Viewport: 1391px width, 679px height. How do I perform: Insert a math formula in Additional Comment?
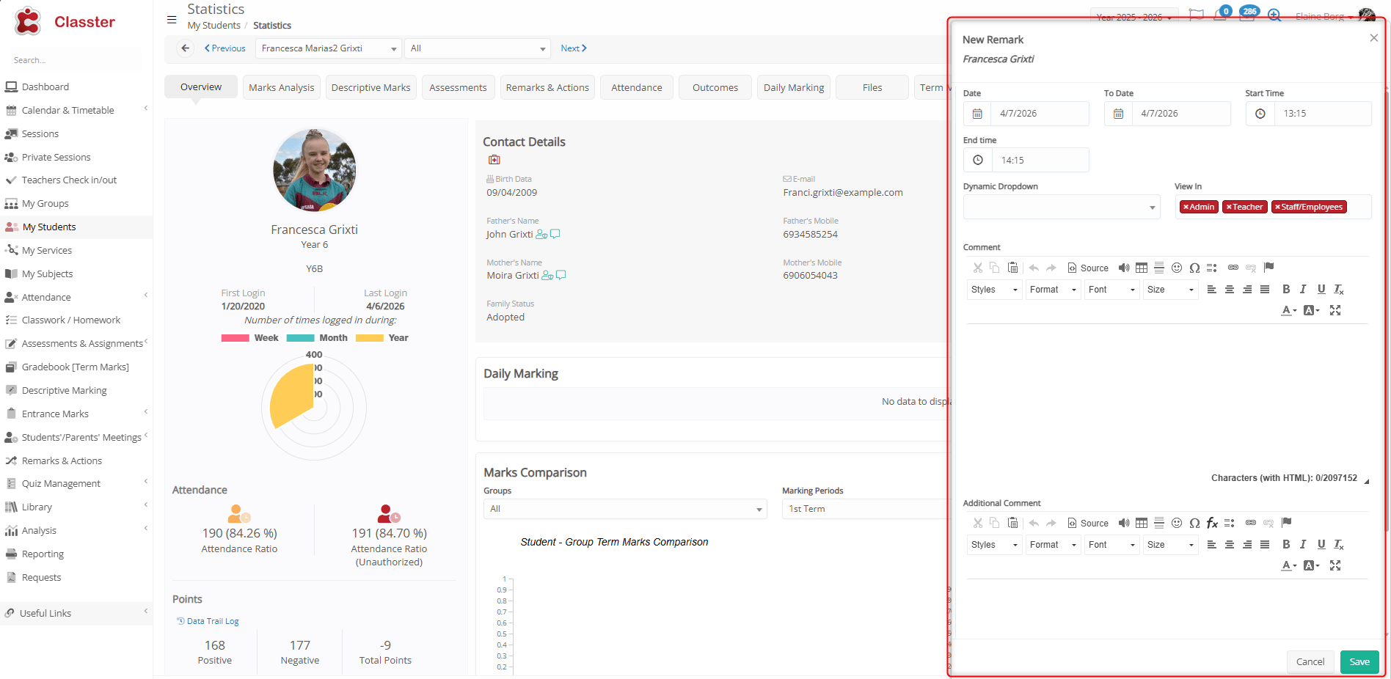tap(1212, 523)
